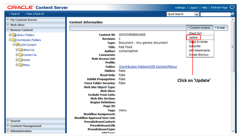Click the About Us folder icon
Viewport: 240px width, 138px height.
pyautogui.click(x=21, y=50)
